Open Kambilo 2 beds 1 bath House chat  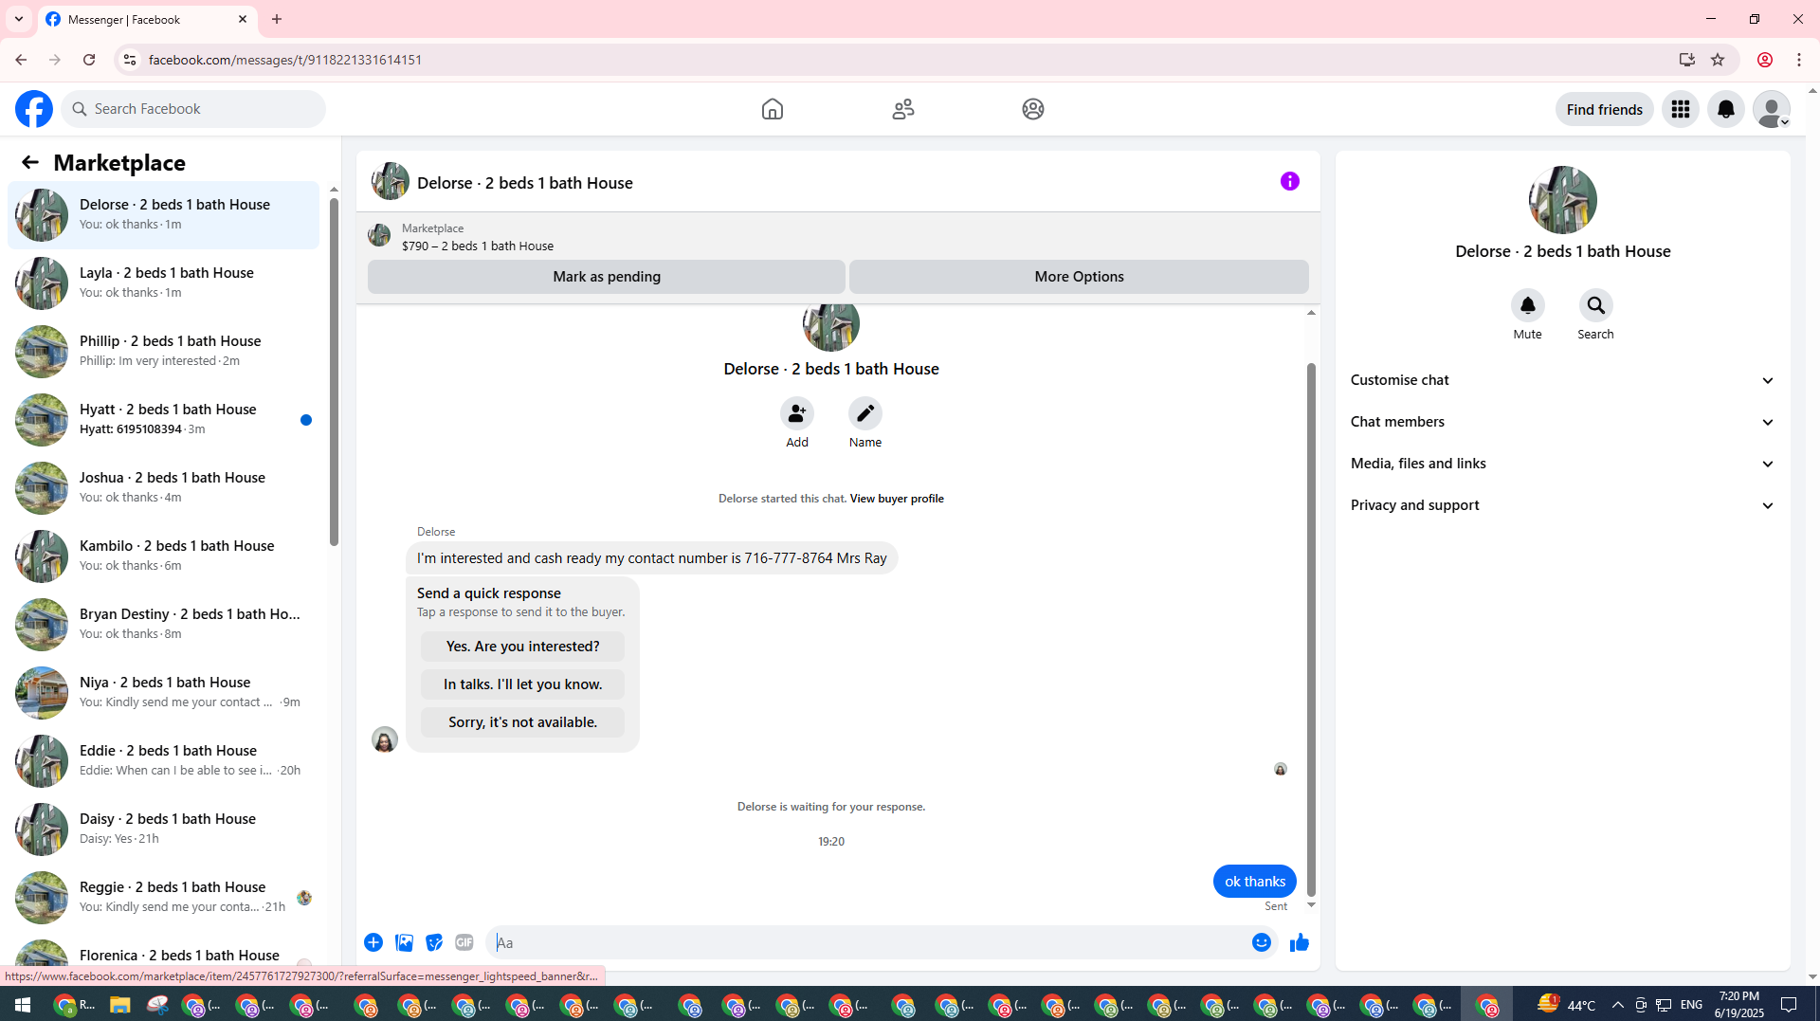tap(163, 556)
